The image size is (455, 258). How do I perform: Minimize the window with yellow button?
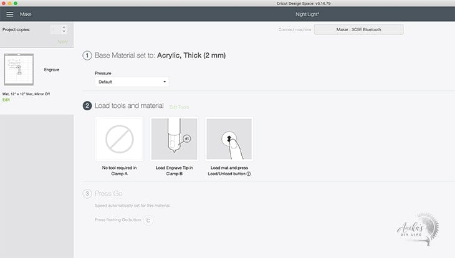tap(9, 3)
